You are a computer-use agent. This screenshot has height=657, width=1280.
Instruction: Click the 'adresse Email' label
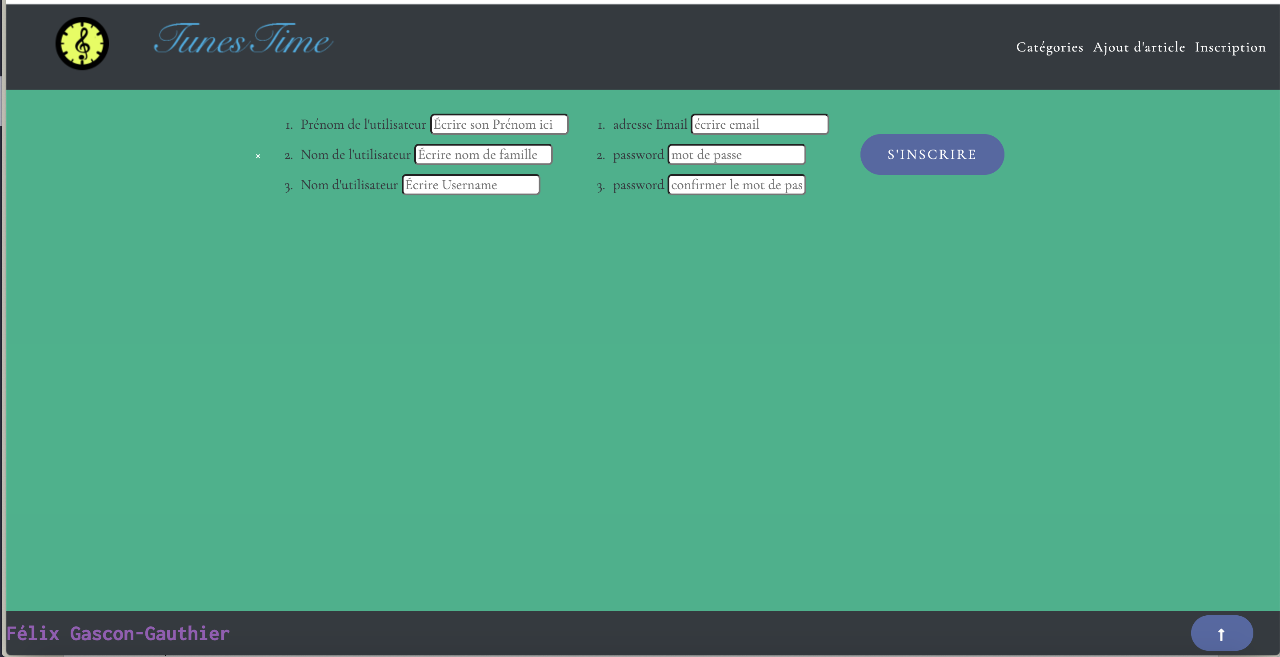coord(649,125)
